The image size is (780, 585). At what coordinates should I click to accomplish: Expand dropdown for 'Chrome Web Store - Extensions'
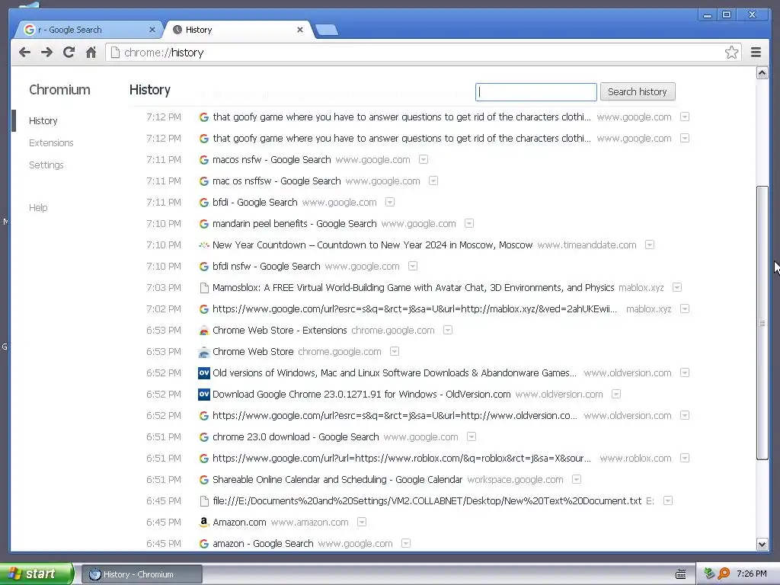pos(448,331)
